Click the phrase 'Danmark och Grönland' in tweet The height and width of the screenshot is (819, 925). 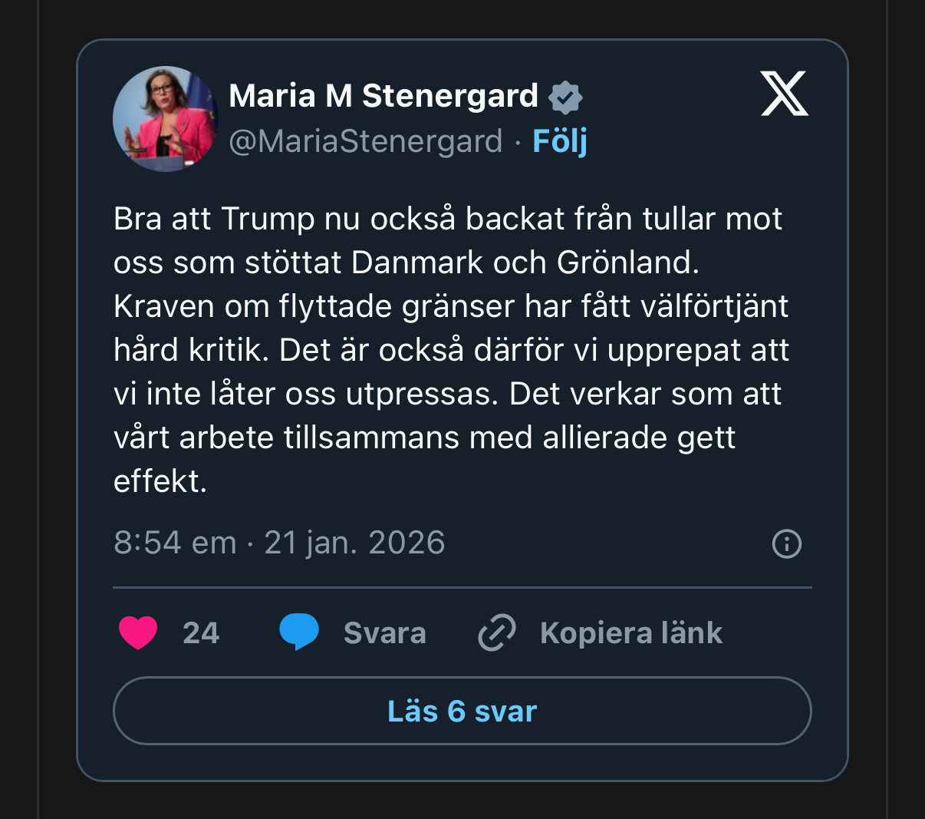click(x=525, y=263)
